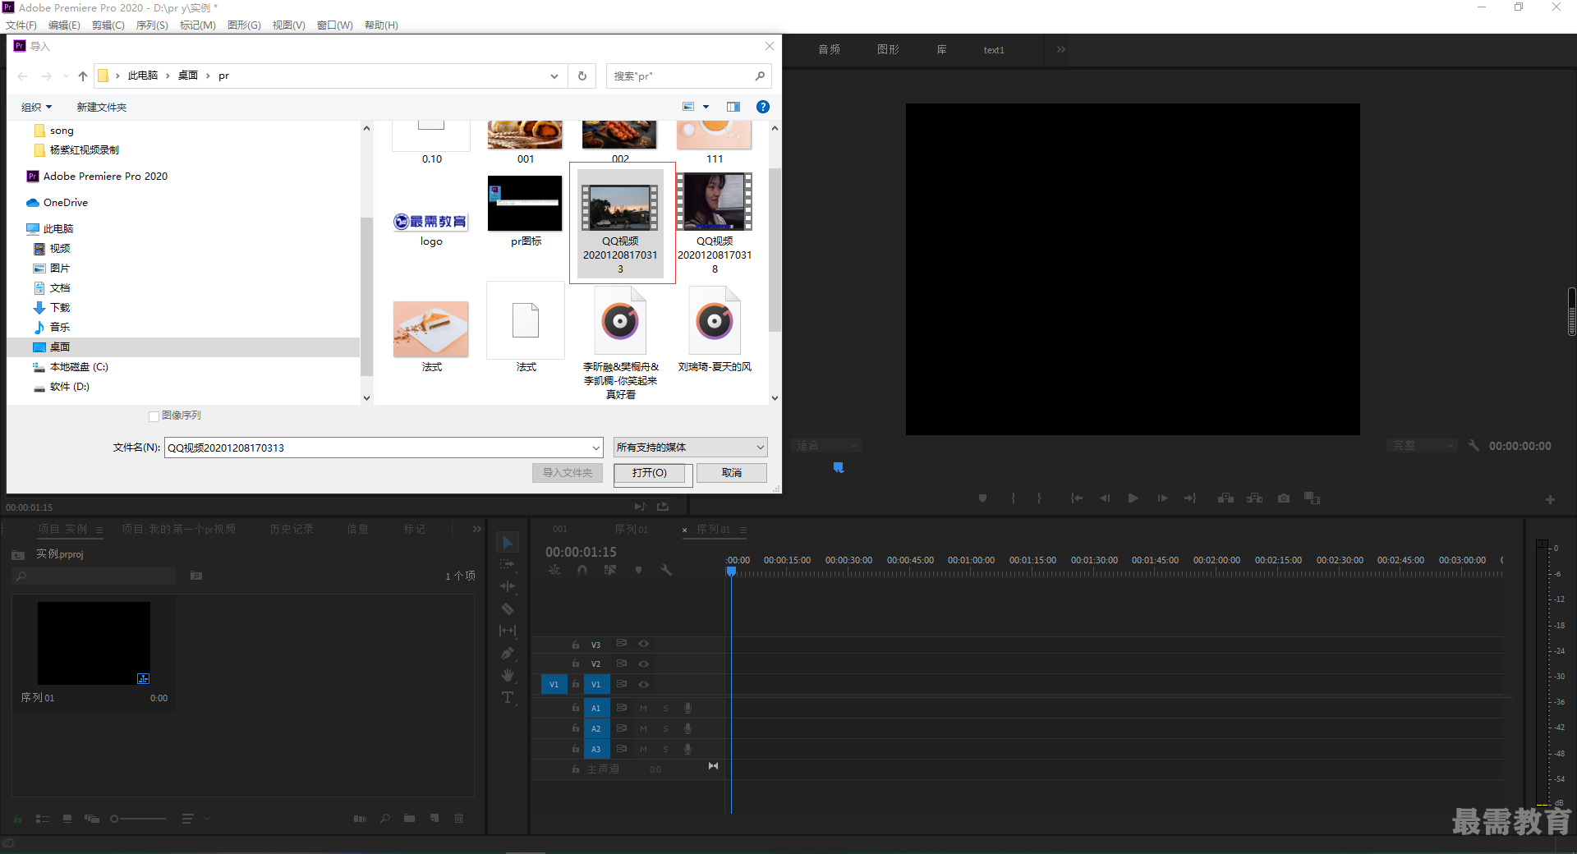This screenshot has height=854, width=1577.
Task: Switch project panel to list view
Action: (x=43, y=819)
